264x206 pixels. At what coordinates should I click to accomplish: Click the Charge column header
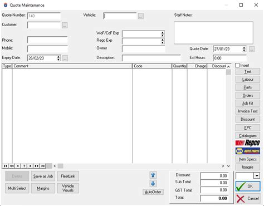(197, 66)
